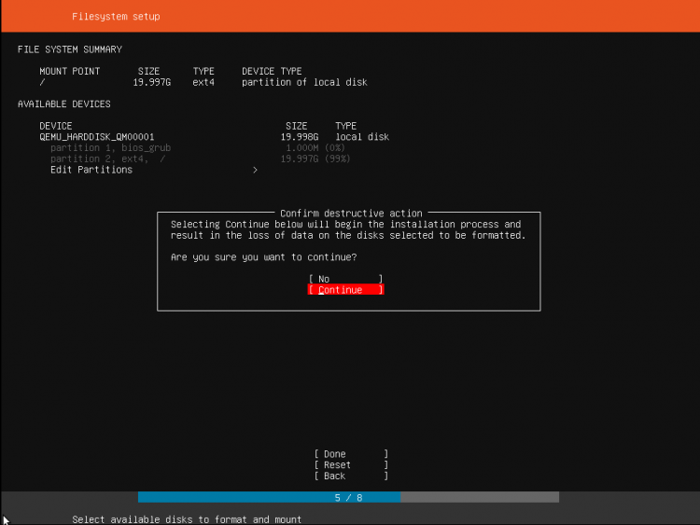The height and width of the screenshot is (525, 700).
Task: Click the DEVICE column header
Action: click(56, 126)
